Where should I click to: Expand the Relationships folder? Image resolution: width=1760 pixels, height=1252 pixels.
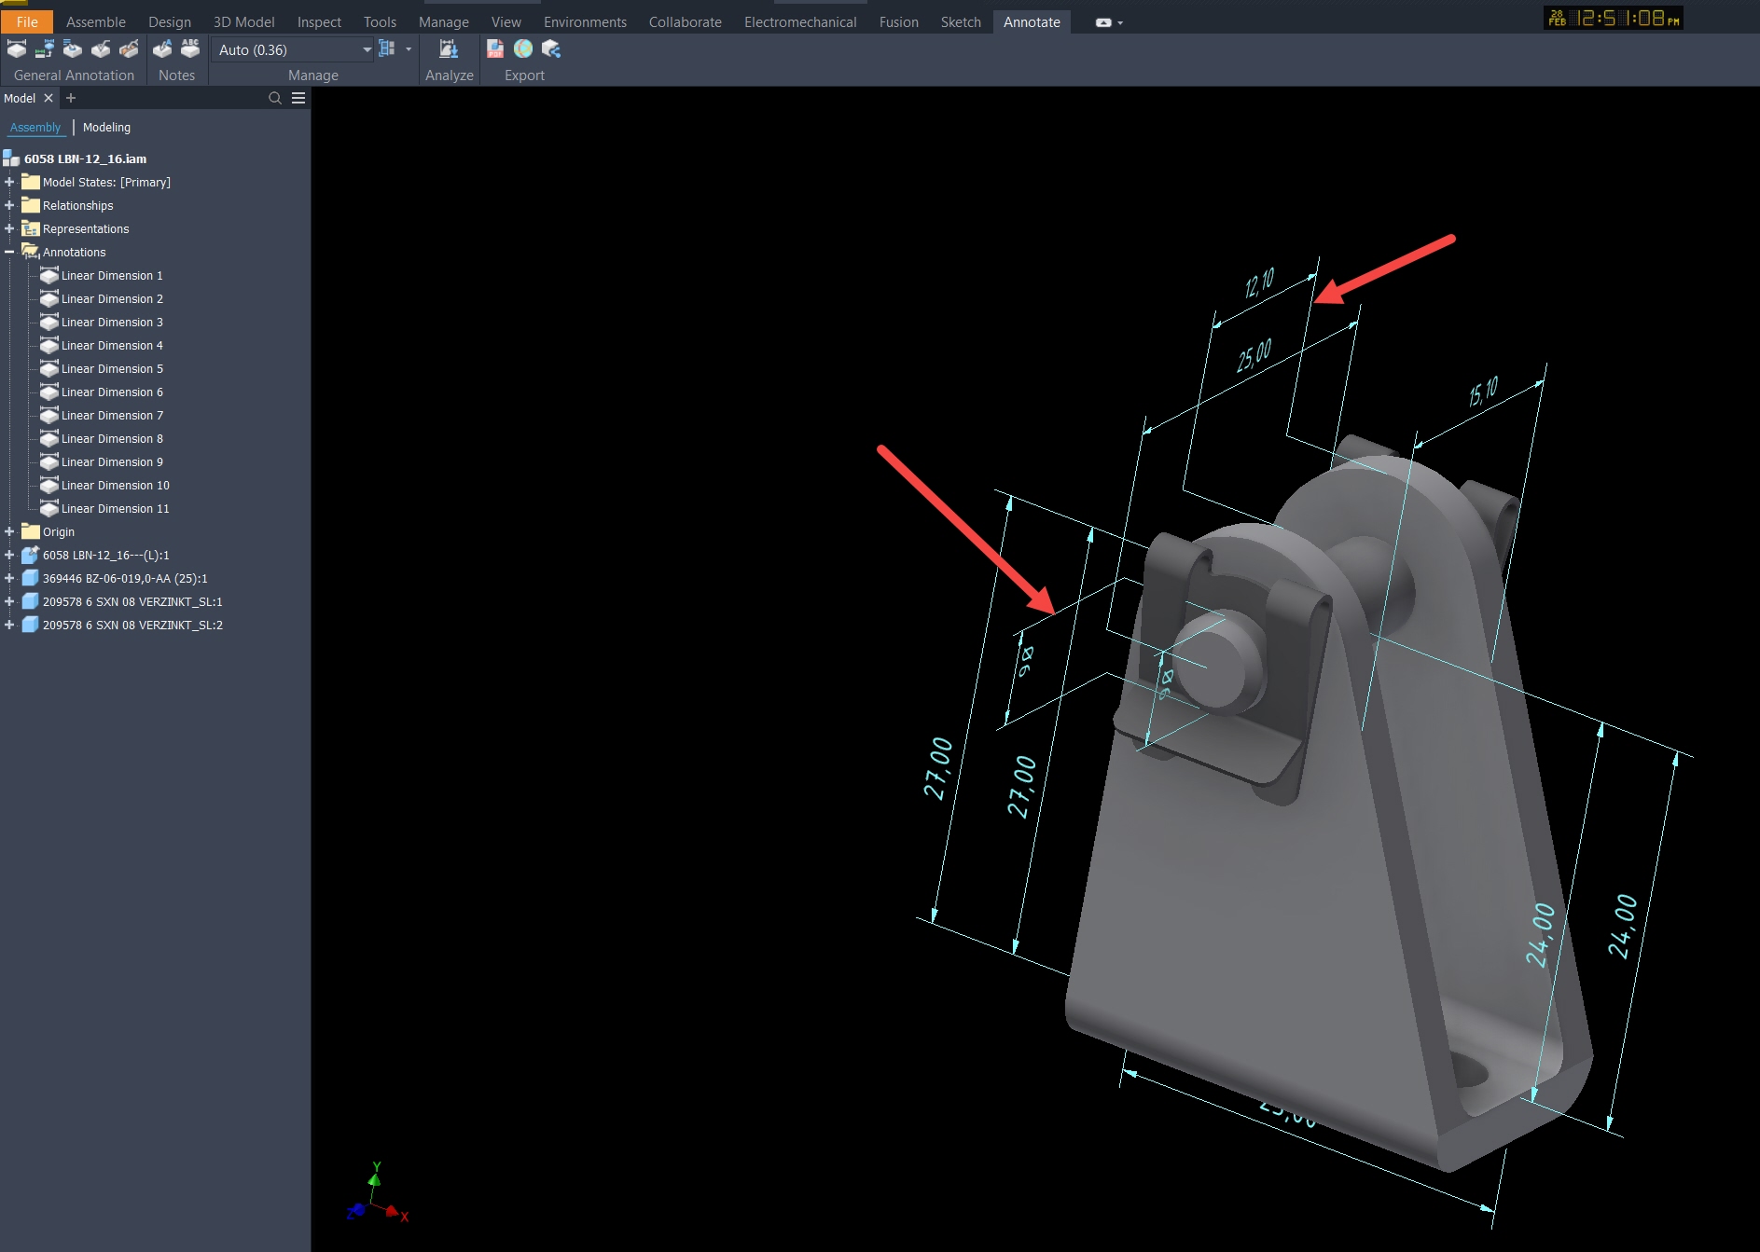[x=9, y=206]
